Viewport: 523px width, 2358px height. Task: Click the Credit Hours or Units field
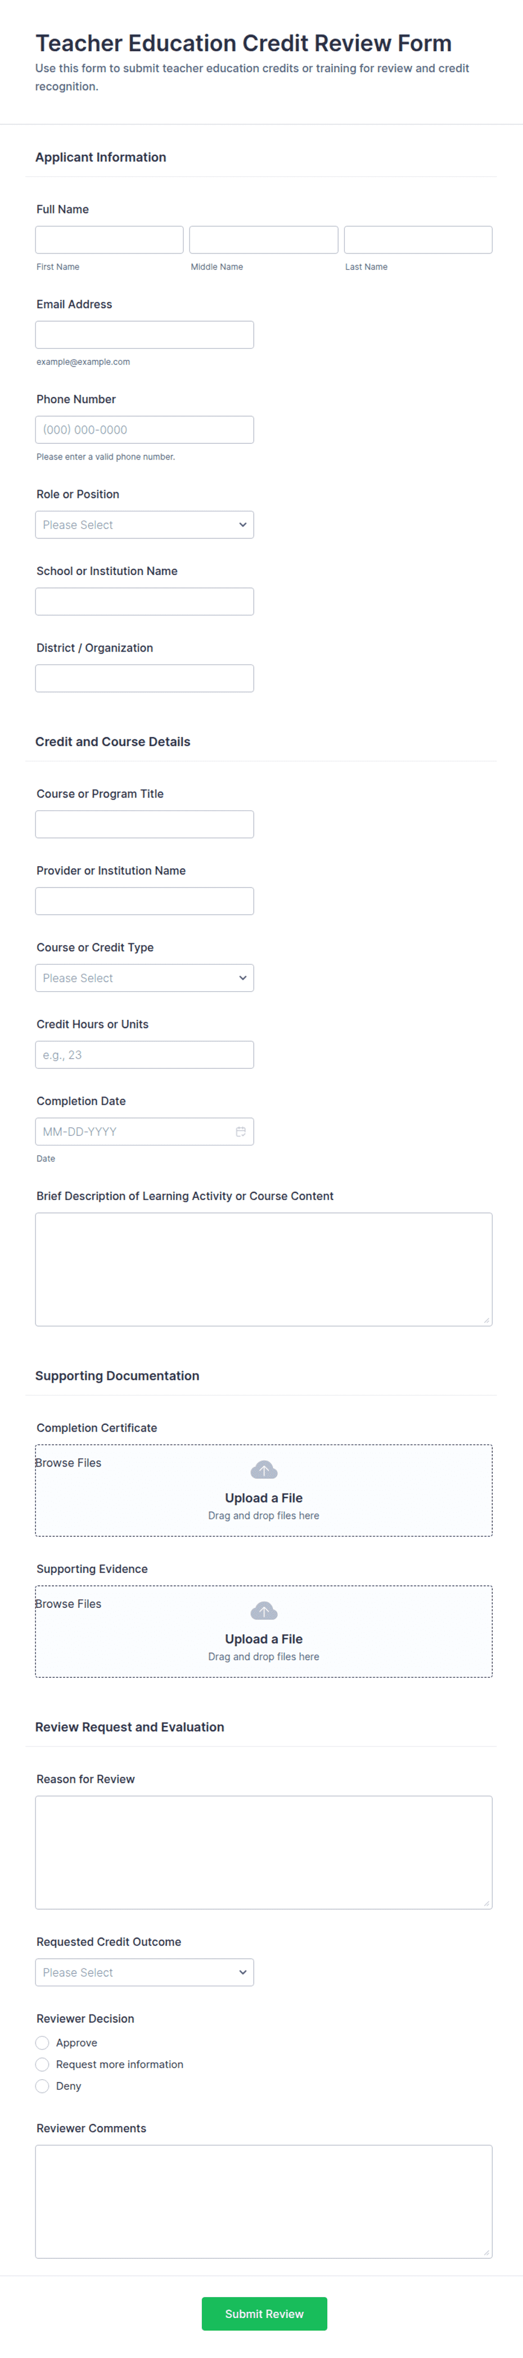pyautogui.click(x=145, y=1054)
